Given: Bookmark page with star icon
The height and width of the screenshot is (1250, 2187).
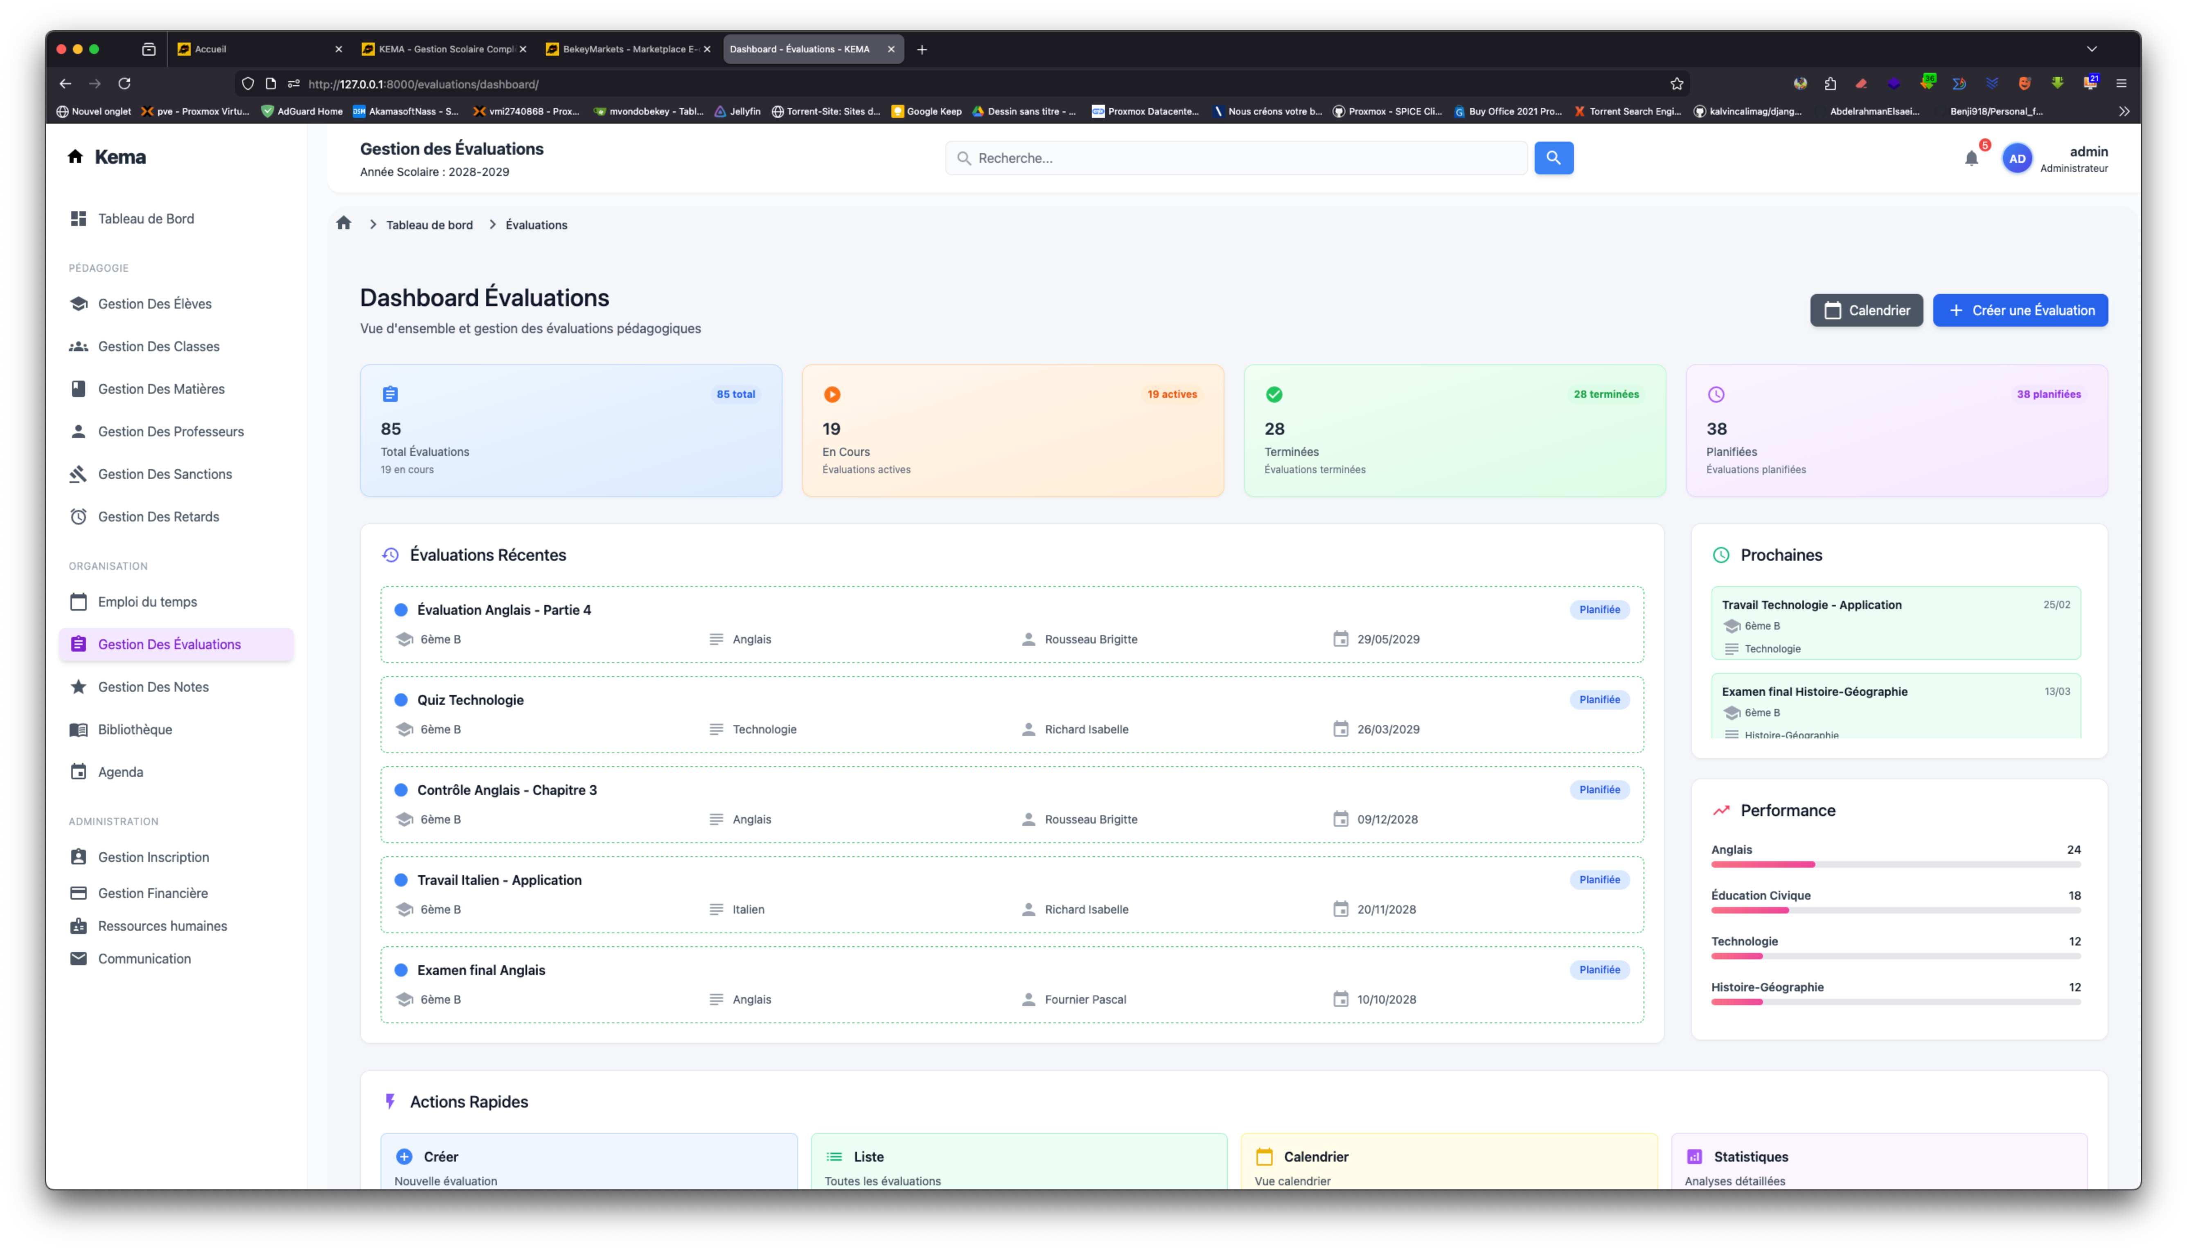Looking at the screenshot, I should [x=1676, y=83].
